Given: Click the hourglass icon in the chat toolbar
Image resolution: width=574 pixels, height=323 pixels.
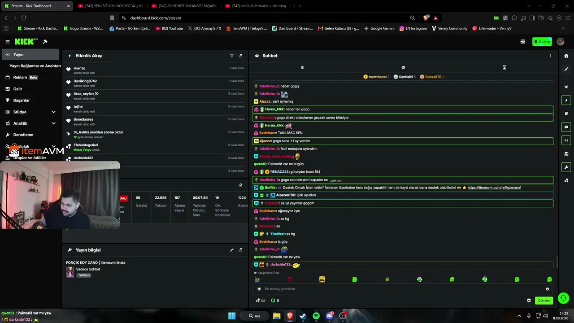Looking at the screenshot, I should point(504,67).
